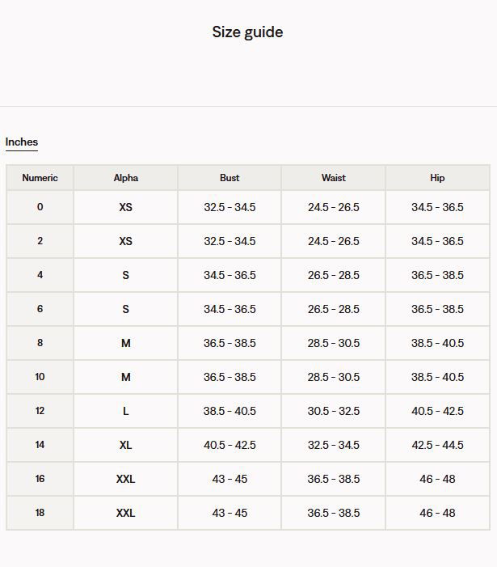Image resolution: width=497 pixels, height=567 pixels.
Task: Click the L alpha size cell
Action: point(126,411)
